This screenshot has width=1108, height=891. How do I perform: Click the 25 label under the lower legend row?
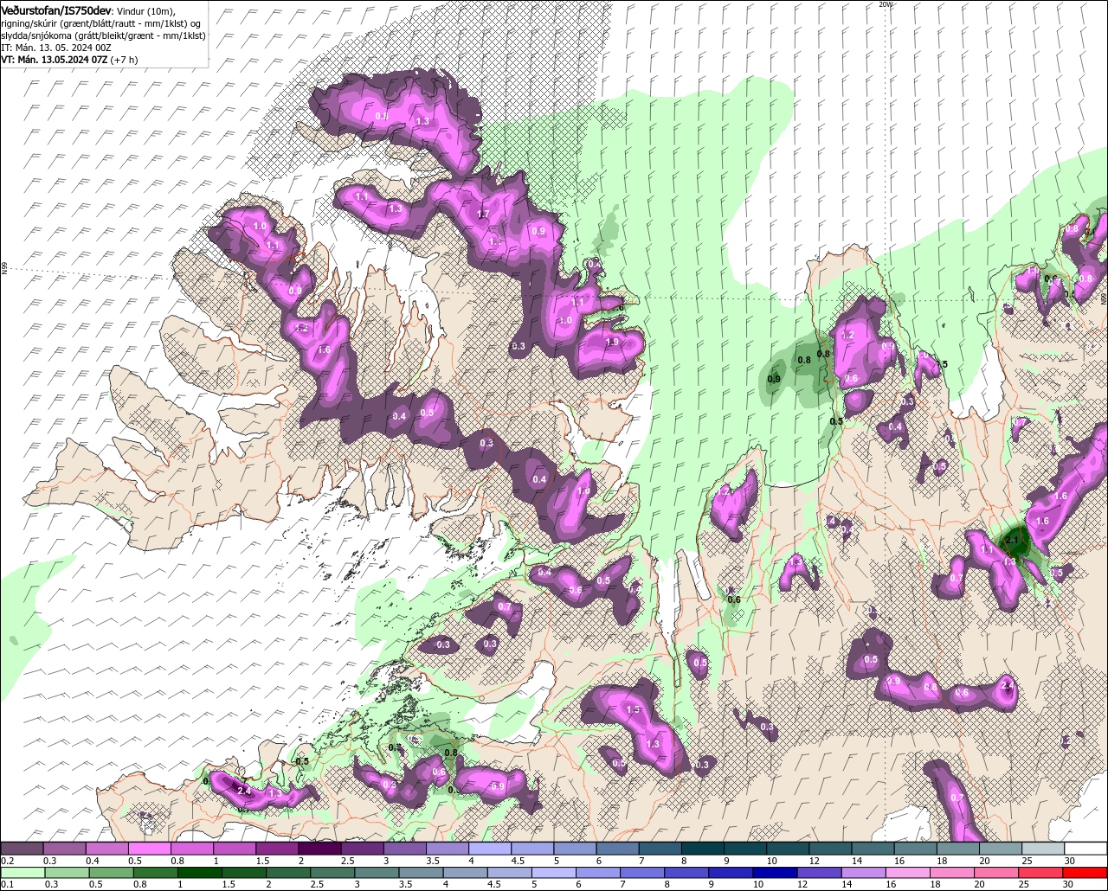click(1023, 885)
